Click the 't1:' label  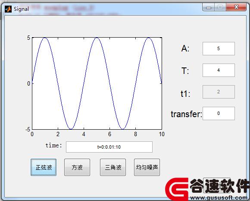185,93
